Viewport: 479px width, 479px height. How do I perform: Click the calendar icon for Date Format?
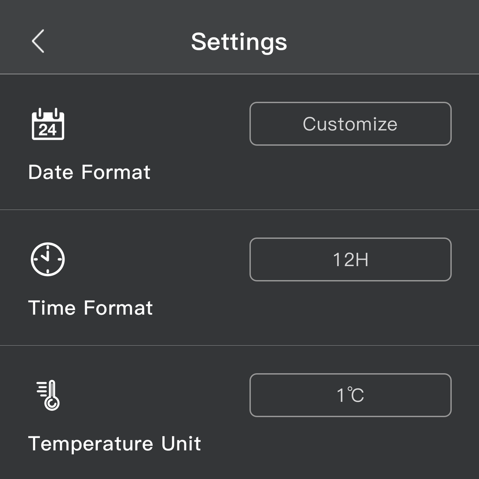[x=48, y=124]
